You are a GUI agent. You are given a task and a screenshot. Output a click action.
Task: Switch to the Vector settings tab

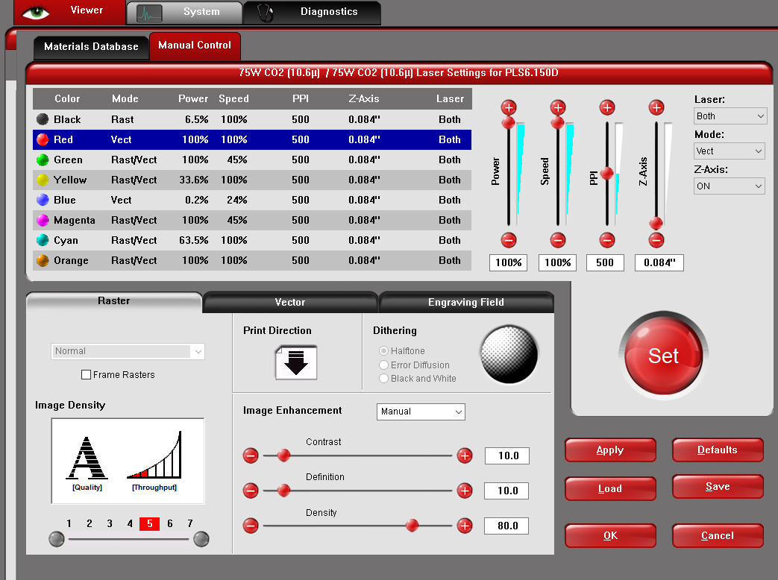tap(290, 303)
